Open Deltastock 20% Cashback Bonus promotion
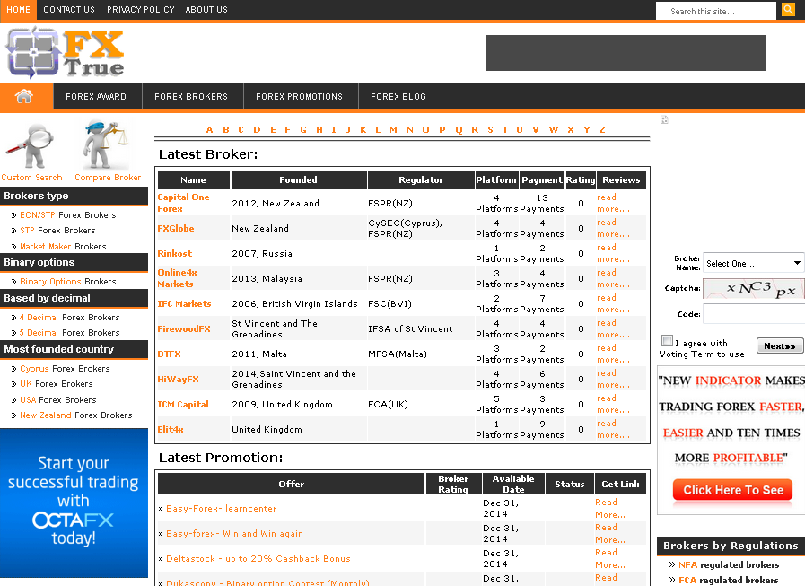805x586 pixels. [x=258, y=559]
